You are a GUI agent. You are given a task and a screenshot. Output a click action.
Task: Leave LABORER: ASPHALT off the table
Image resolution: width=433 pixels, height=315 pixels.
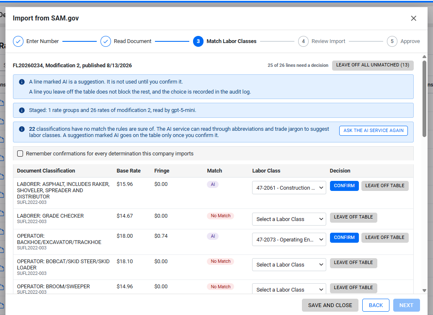(x=385, y=186)
